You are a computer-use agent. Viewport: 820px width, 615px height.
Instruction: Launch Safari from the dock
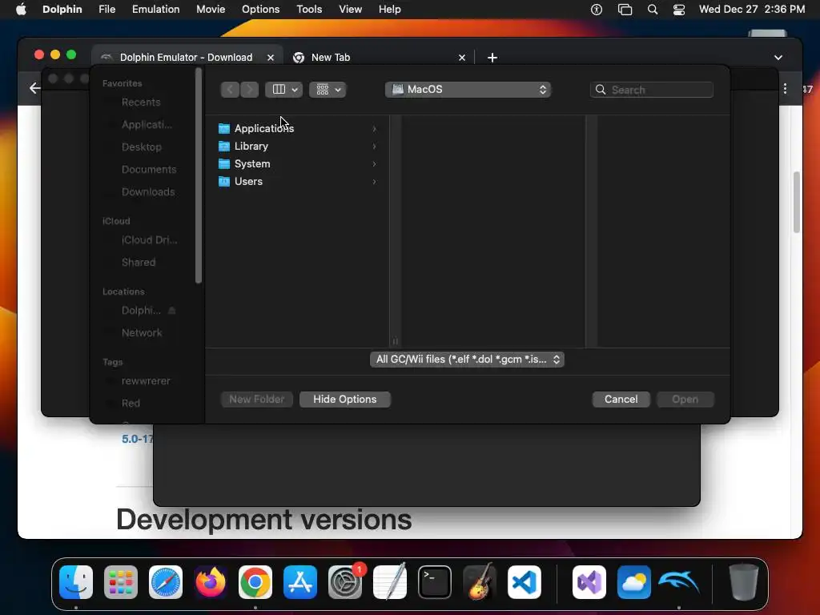pyautogui.click(x=166, y=582)
